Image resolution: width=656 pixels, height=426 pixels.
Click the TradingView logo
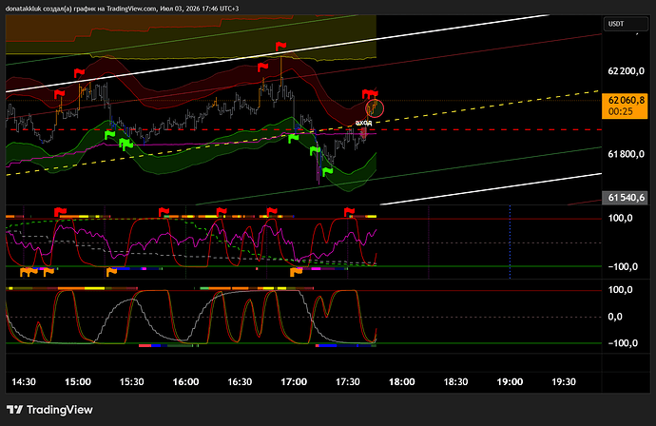tap(49, 410)
